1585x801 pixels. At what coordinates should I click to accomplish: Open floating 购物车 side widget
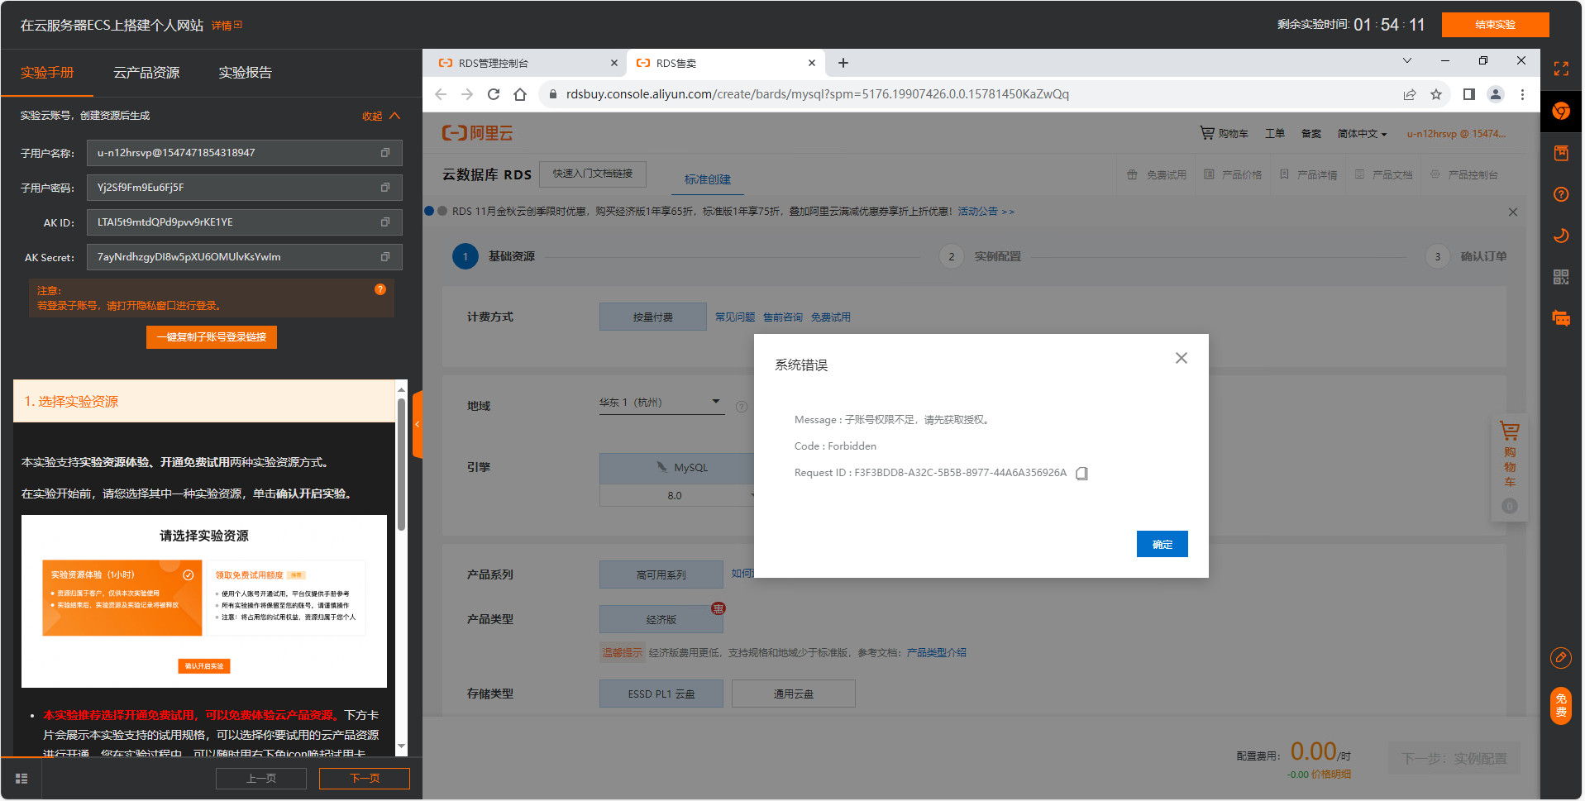(1510, 468)
